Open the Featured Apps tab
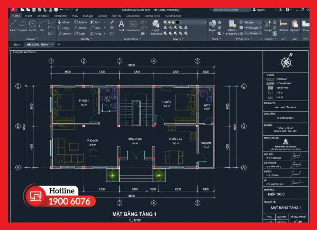The image size is (317, 230). click(173, 16)
